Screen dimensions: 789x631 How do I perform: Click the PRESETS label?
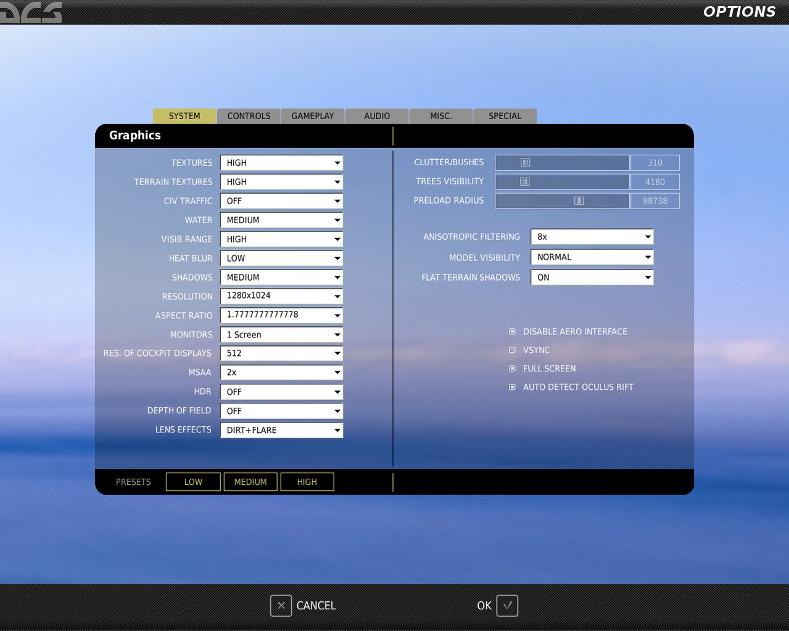[133, 482]
